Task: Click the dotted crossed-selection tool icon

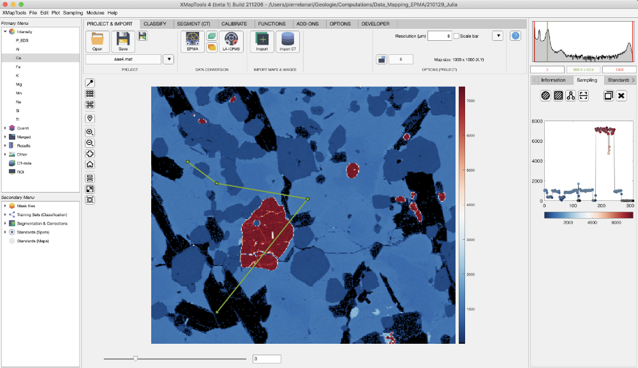Action: [90, 200]
